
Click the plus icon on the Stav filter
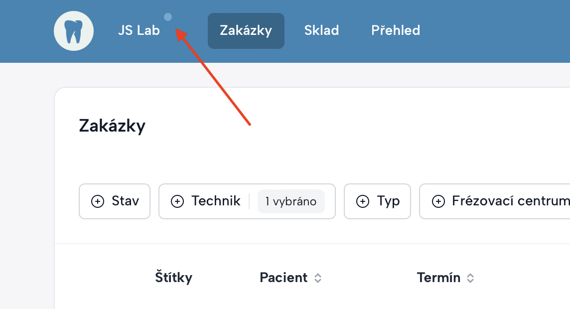98,201
